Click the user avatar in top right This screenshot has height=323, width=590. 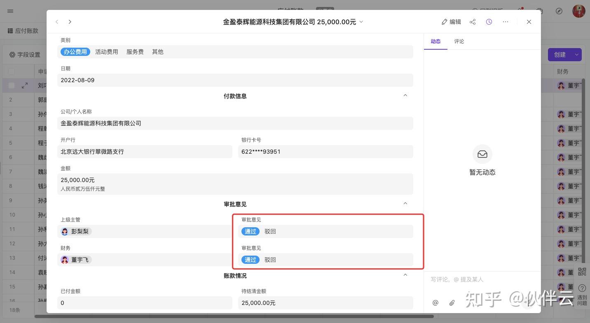pos(579,11)
